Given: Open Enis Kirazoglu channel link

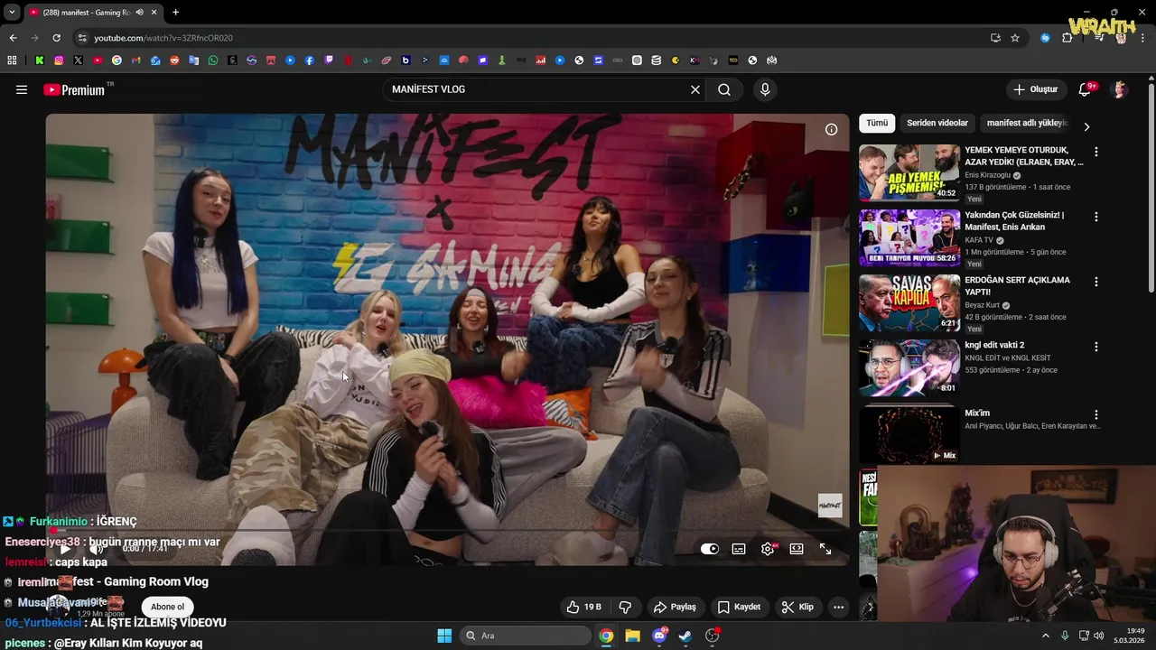Looking at the screenshot, I should tap(987, 175).
